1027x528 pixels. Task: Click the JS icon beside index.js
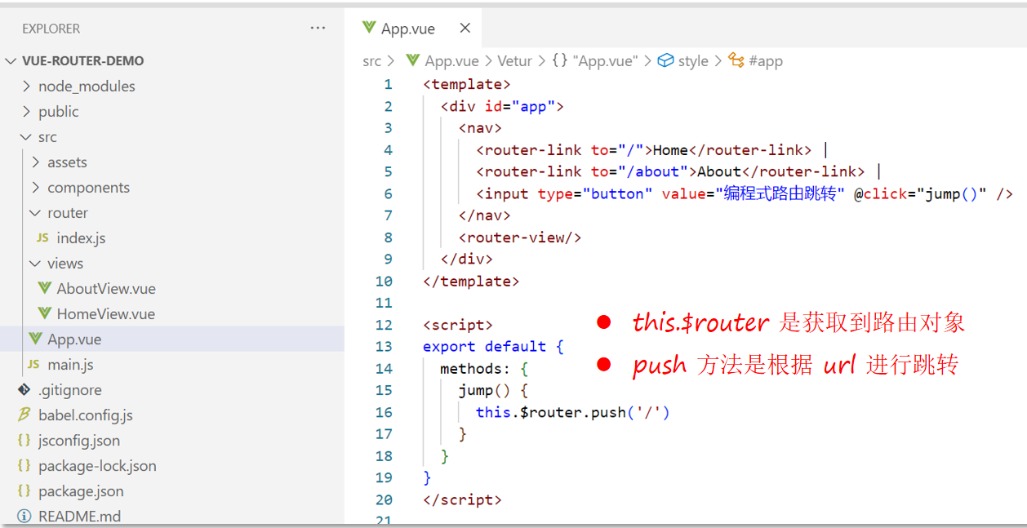42,238
